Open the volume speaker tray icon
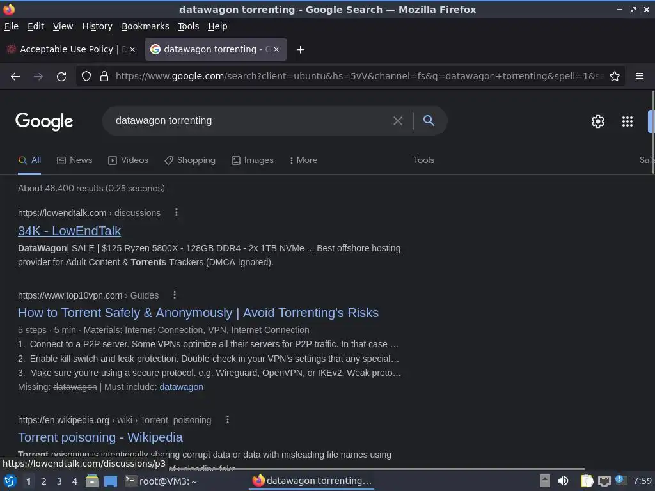The image size is (655, 491). point(563,481)
